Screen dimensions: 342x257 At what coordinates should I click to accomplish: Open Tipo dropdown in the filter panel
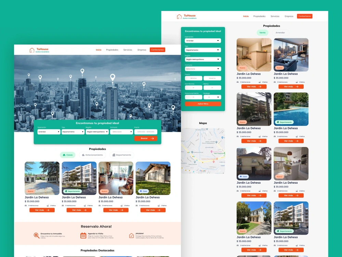coord(203,50)
